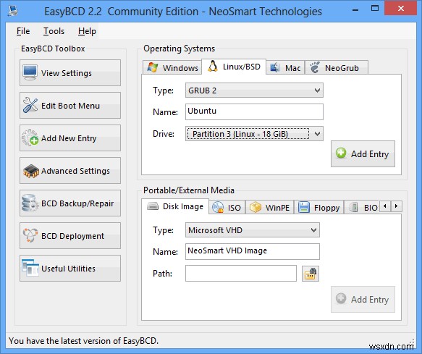Open the Help menu
The image size is (422, 354).
[x=87, y=31]
